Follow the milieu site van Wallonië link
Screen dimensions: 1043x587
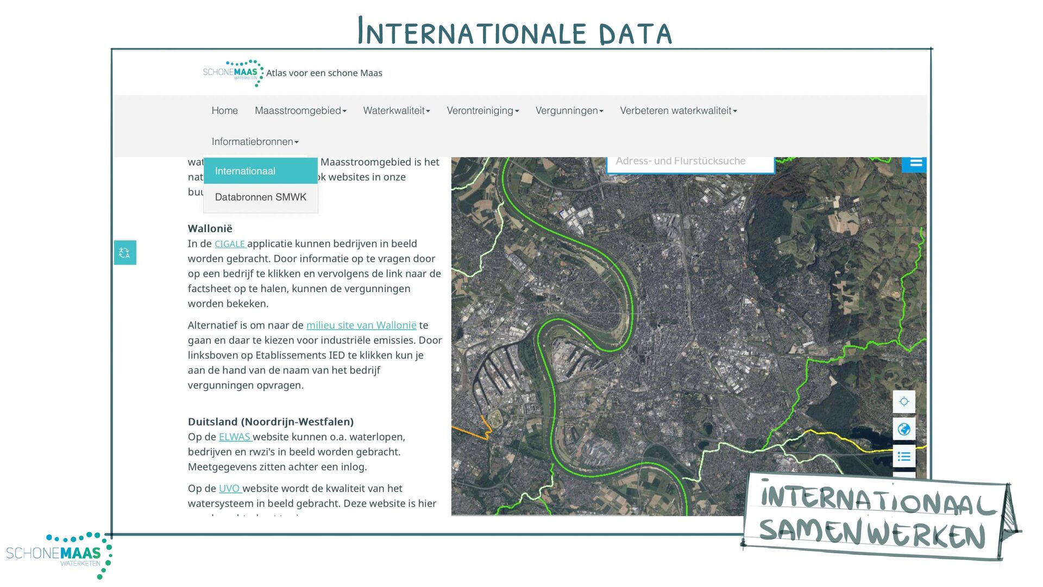[361, 326]
